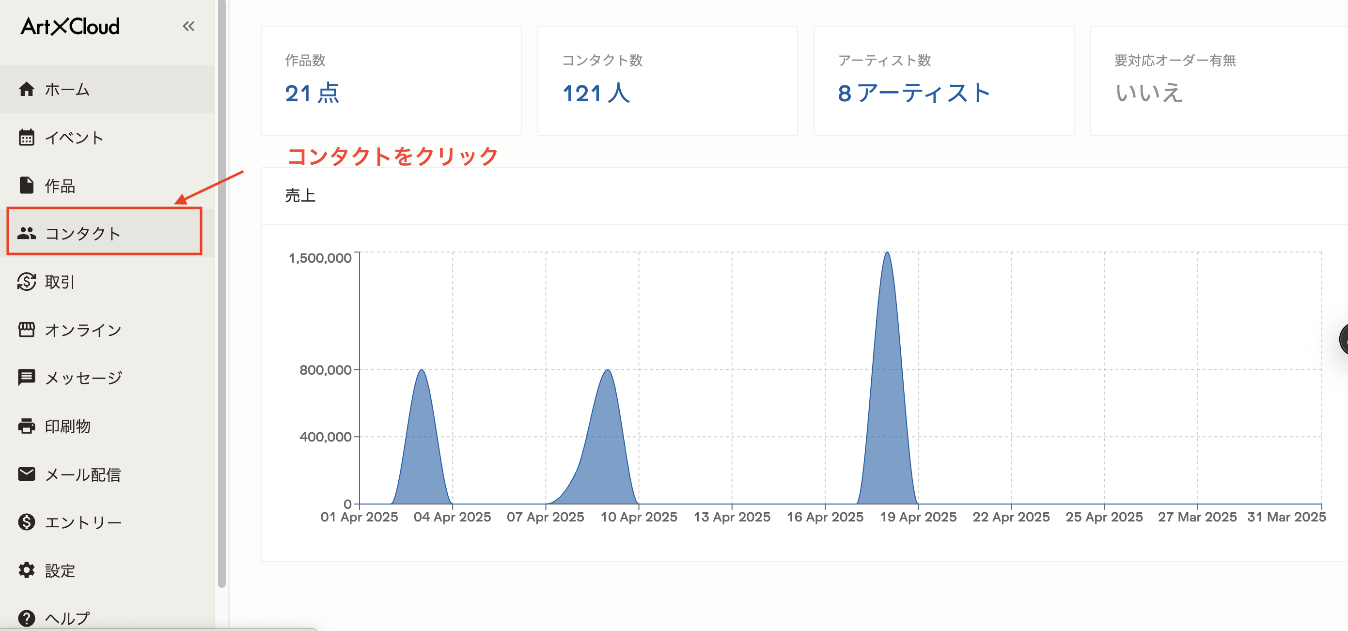Open the 作品 menu item
Screen dimensions: 1348x631
(107, 185)
